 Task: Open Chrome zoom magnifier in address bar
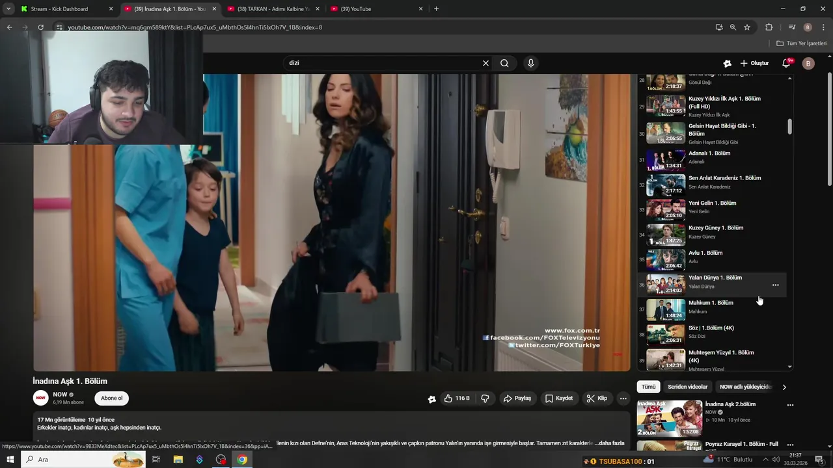(x=733, y=27)
